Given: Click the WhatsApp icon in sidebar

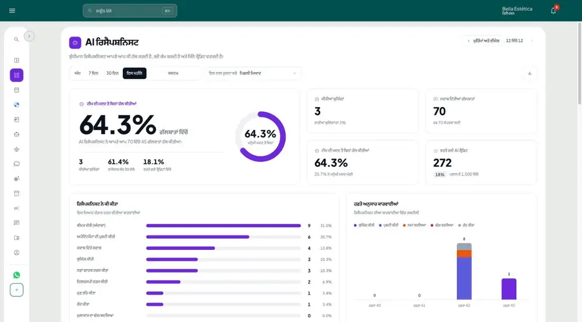Looking at the screenshot, I should (16, 275).
